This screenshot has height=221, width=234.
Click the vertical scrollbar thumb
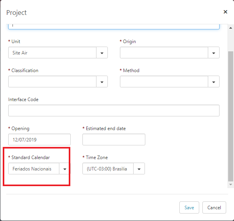(x=230, y=116)
